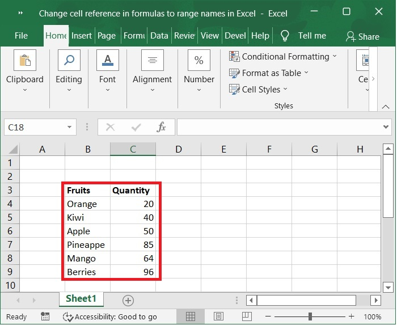The width and height of the screenshot is (397, 325).
Task: Click Accessibility: Good to go status
Action: 110,316
